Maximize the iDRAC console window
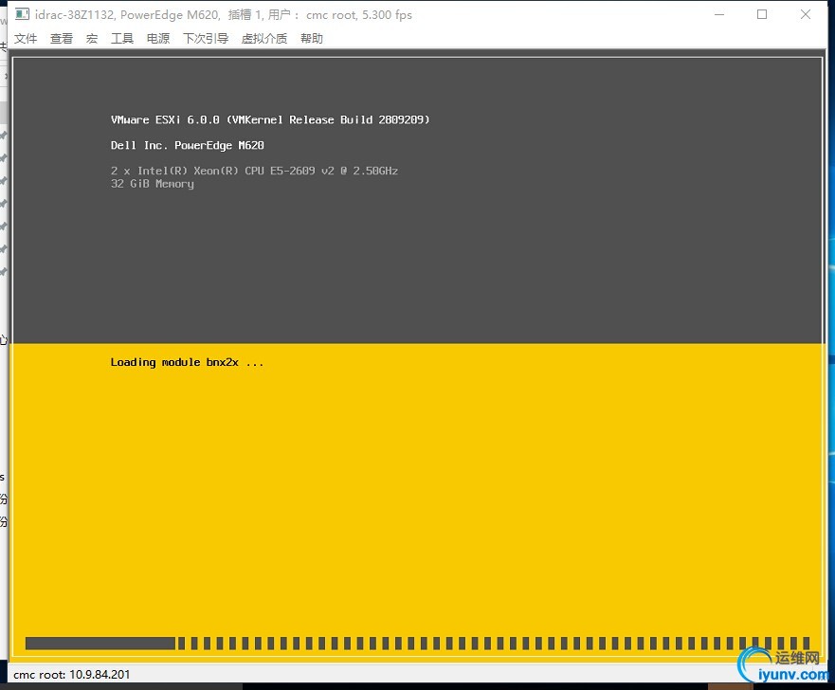Viewport: 835px width, 690px height. 762,14
